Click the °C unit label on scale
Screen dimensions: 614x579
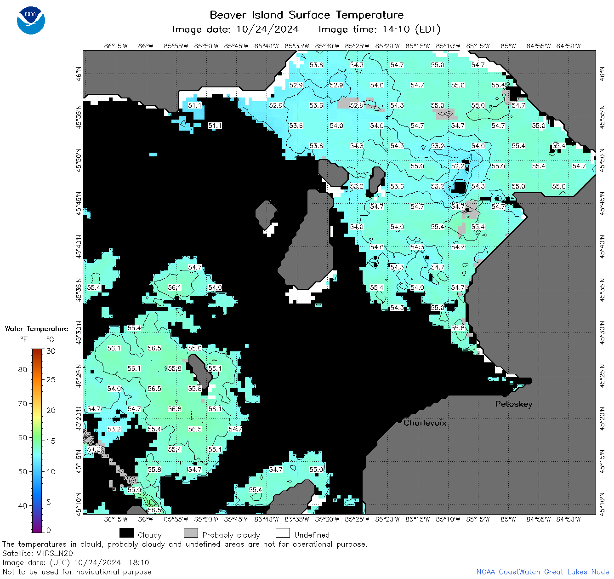pyautogui.click(x=50, y=340)
